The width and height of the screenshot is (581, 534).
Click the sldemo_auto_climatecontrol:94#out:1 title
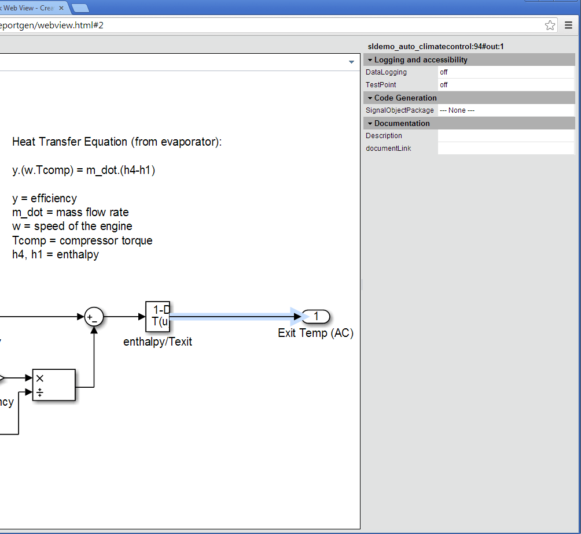pos(435,47)
